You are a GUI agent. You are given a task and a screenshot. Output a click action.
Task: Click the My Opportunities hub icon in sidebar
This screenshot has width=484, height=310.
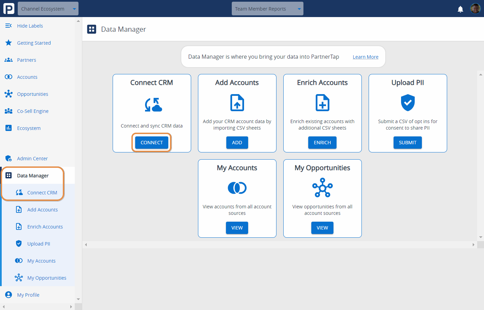coord(19,278)
